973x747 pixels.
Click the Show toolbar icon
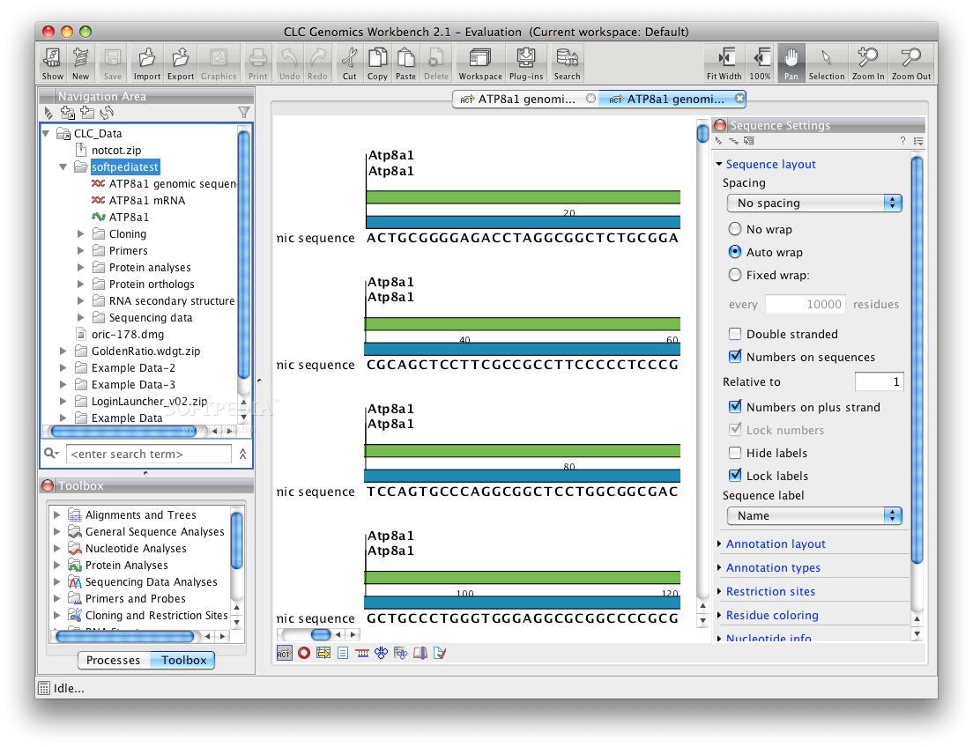[52, 63]
